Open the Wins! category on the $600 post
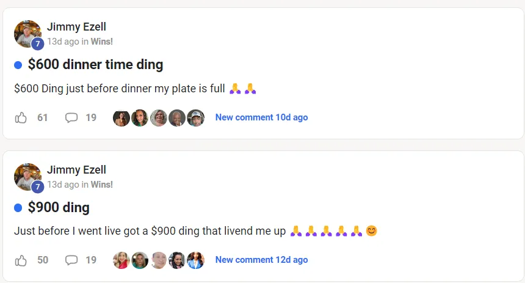The width and height of the screenshot is (525, 283). [x=102, y=42]
